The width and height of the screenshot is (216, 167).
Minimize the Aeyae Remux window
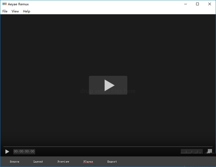185,4
